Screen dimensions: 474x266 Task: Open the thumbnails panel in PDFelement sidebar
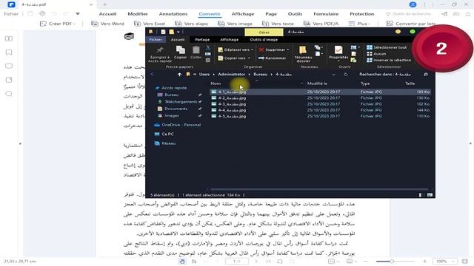(9, 38)
